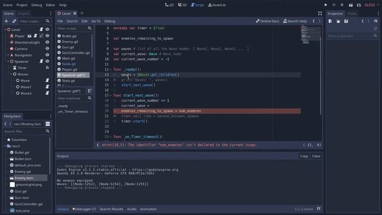Toggle visibility of Camera node
Image resolution: width=382 pixels, height=215 pixels.
pyautogui.click(x=47, y=48)
